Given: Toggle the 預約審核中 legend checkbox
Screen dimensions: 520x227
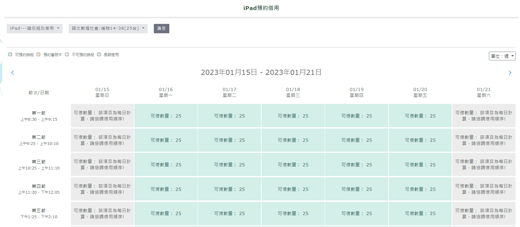Looking at the screenshot, I should [39, 55].
